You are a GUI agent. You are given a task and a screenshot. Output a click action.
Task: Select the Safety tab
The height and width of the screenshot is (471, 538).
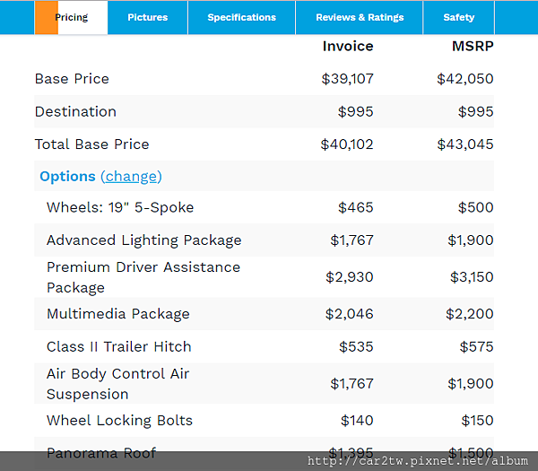pos(459,17)
